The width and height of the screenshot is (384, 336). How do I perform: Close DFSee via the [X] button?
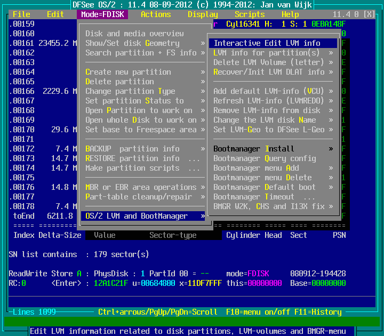click(x=369, y=14)
